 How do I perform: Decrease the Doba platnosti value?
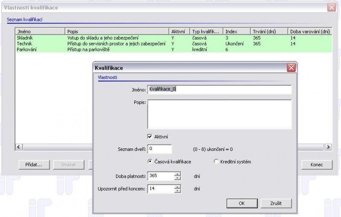click(178, 178)
